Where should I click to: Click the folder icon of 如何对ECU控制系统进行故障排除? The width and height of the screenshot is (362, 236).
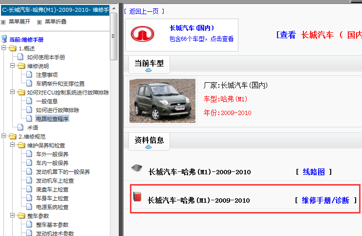(21, 93)
